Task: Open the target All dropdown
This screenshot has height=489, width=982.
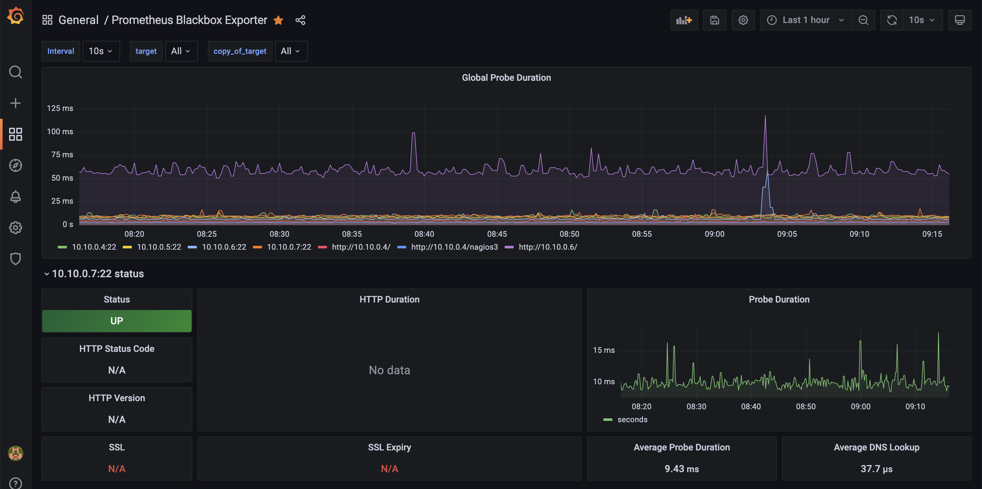Action: coord(181,51)
